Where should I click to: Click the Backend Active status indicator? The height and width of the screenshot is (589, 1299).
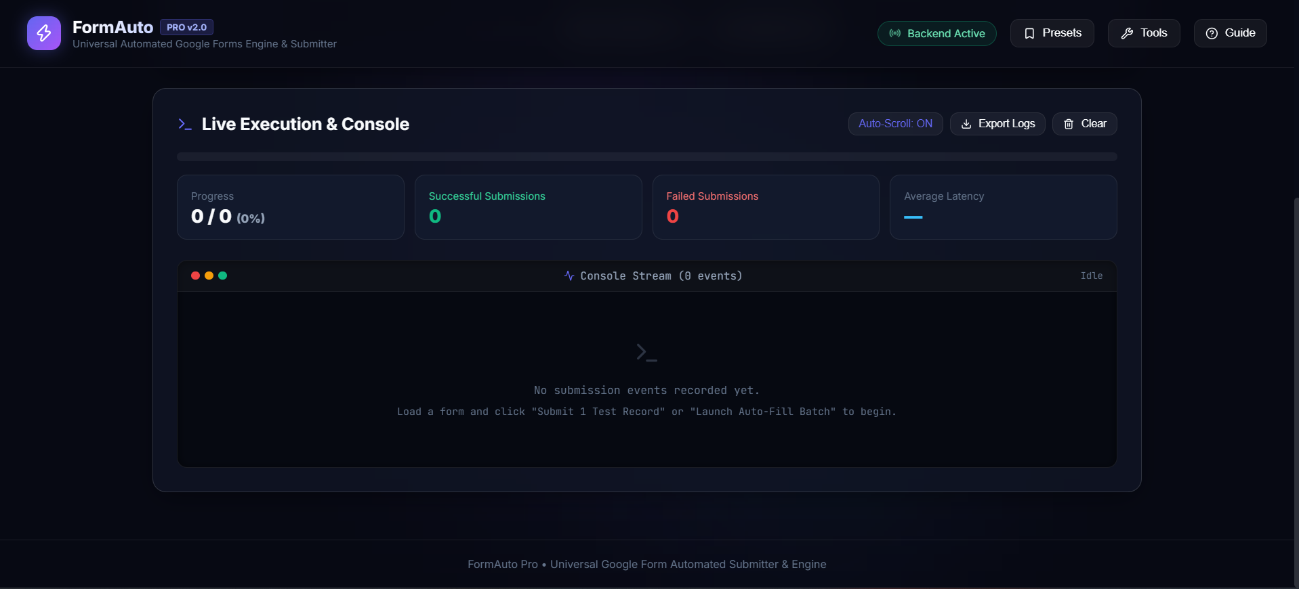click(x=936, y=33)
